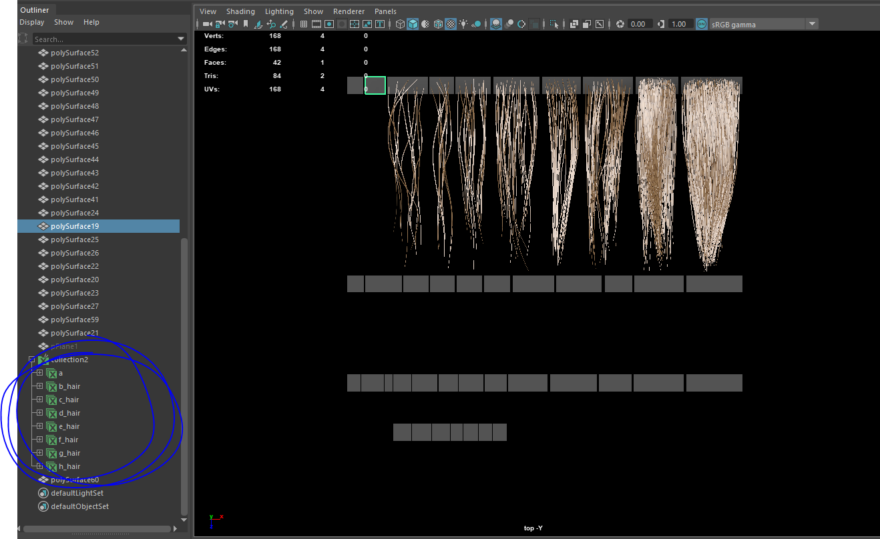
Task: Collapse the collection2 node in Outliner
Action: click(31, 360)
